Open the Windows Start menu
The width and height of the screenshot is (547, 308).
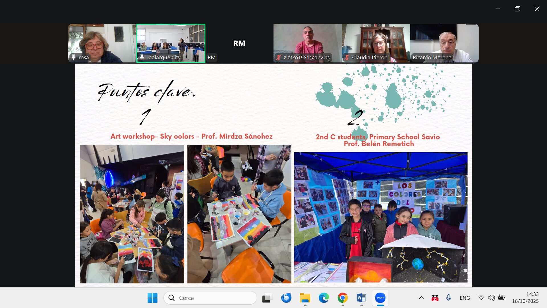pos(152,298)
